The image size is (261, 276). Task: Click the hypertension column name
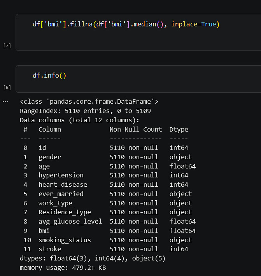click(x=61, y=175)
